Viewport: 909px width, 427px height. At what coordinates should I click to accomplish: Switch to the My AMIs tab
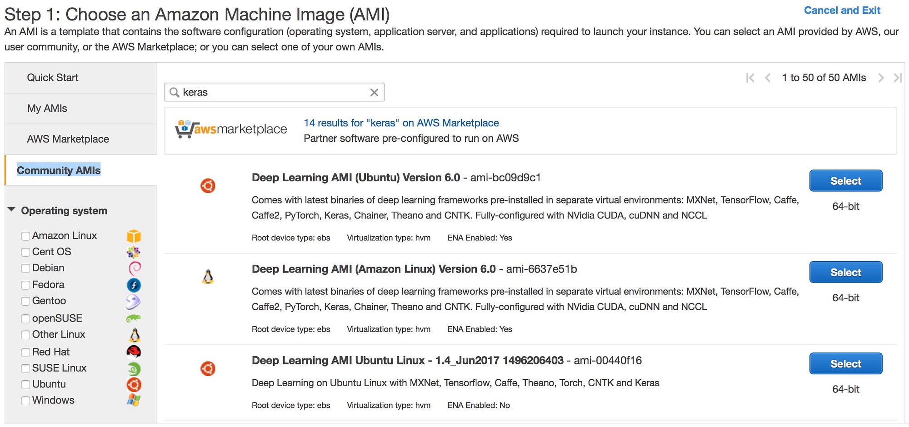(47, 109)
